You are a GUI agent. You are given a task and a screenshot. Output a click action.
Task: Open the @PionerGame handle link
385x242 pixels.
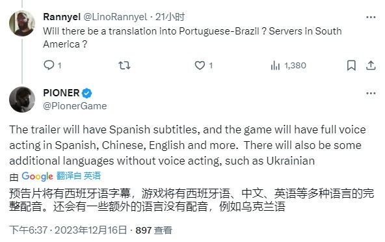(75, 106)
